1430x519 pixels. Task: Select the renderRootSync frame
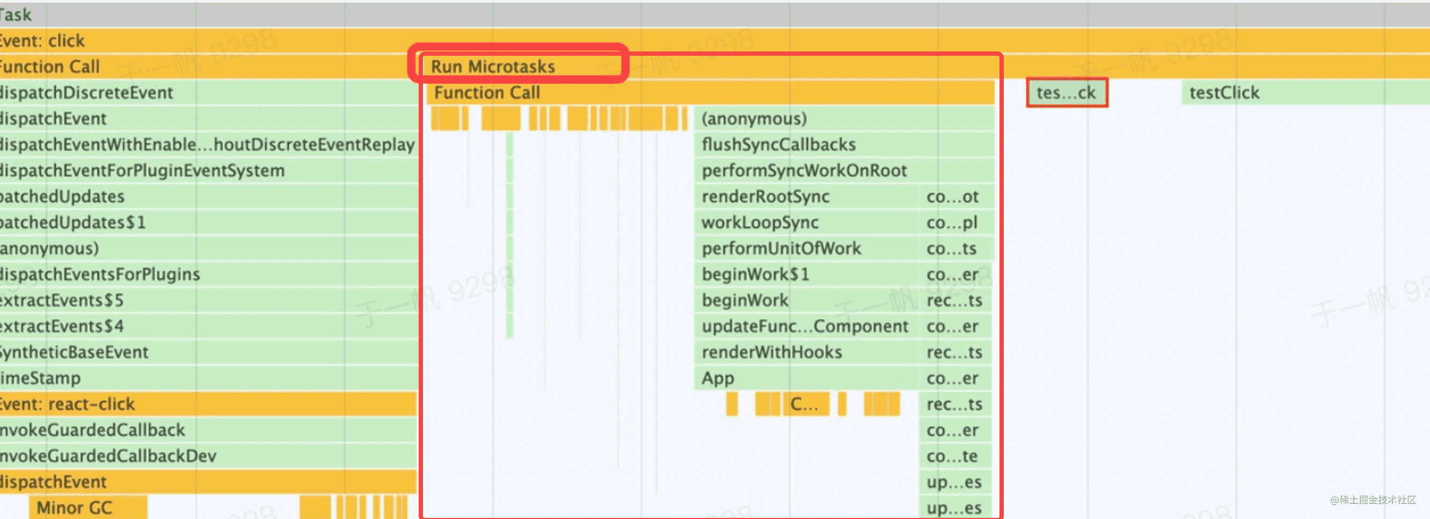pos(805,197)
